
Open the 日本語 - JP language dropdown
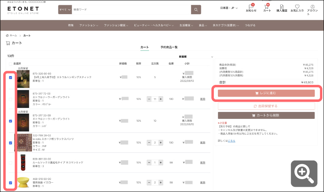[x=229, y=8]
